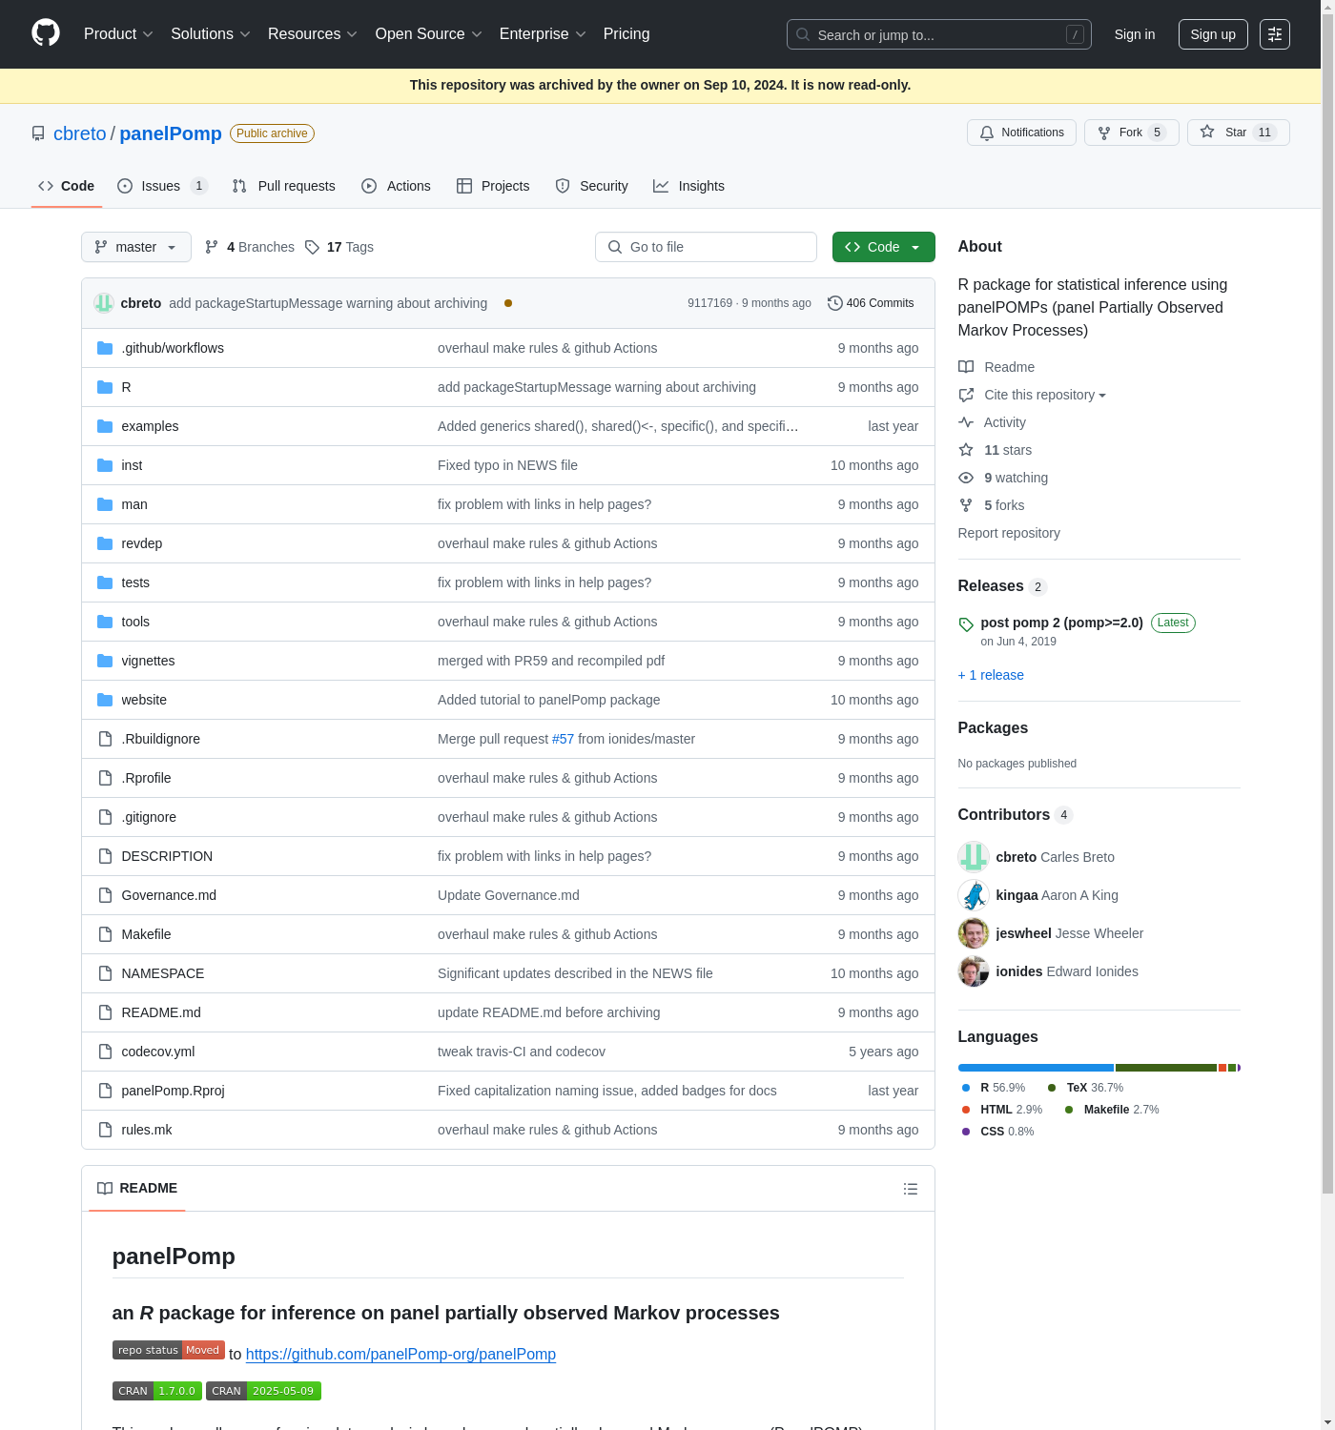Click the Sign in link
The height and width of the screenshot is (1430, 1335).
point(1135,34)
